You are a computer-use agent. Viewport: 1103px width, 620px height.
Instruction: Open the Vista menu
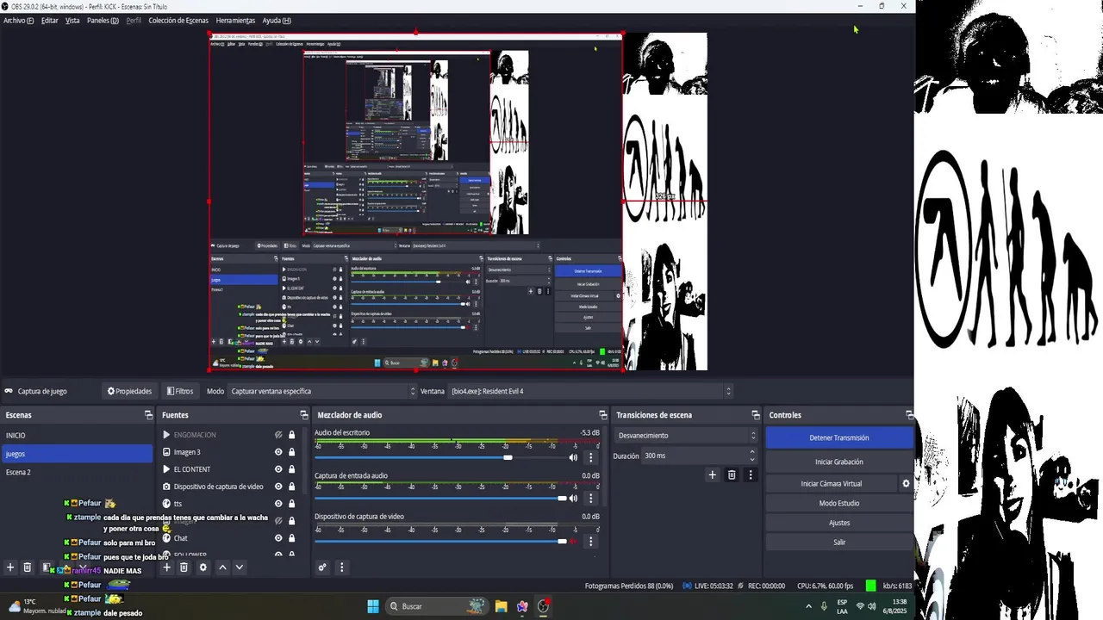[x=72, y=21]
